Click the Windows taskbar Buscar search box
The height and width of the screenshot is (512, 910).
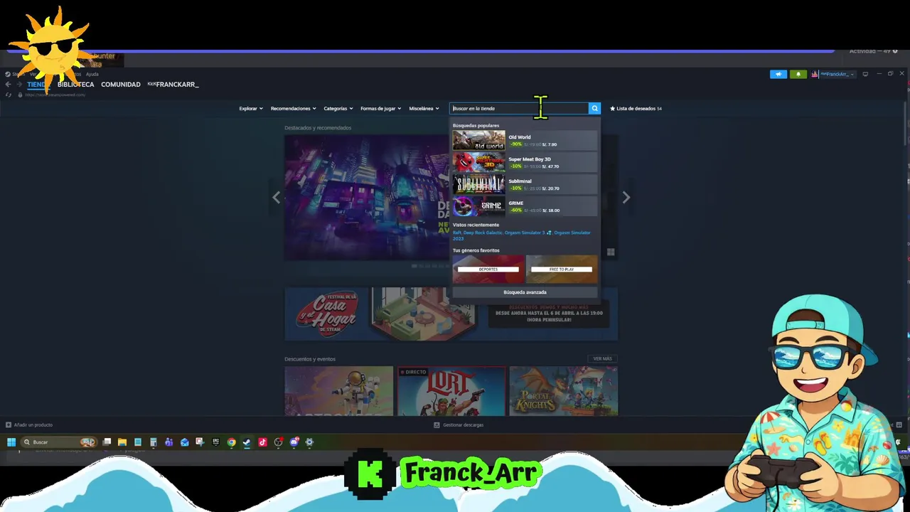(x=59, y=442)
